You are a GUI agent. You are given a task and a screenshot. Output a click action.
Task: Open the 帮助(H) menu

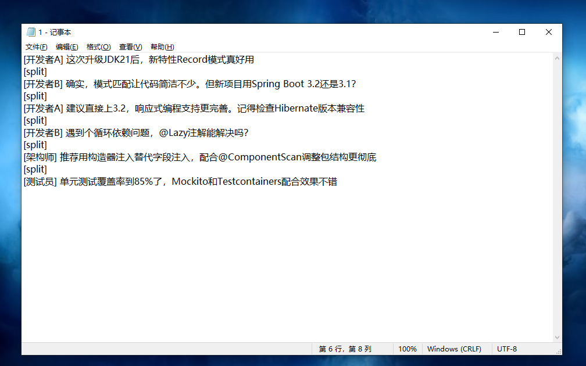162,46
